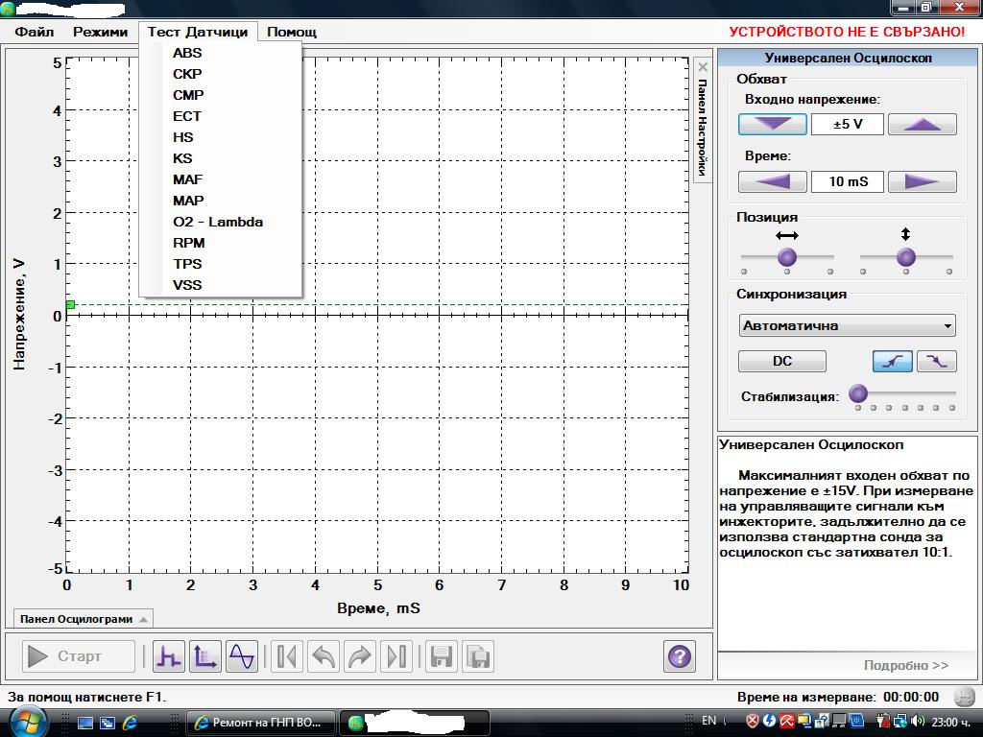Click the Стабилизация slider handle
The height and width of the screenshot is (737, 983).
858,393
